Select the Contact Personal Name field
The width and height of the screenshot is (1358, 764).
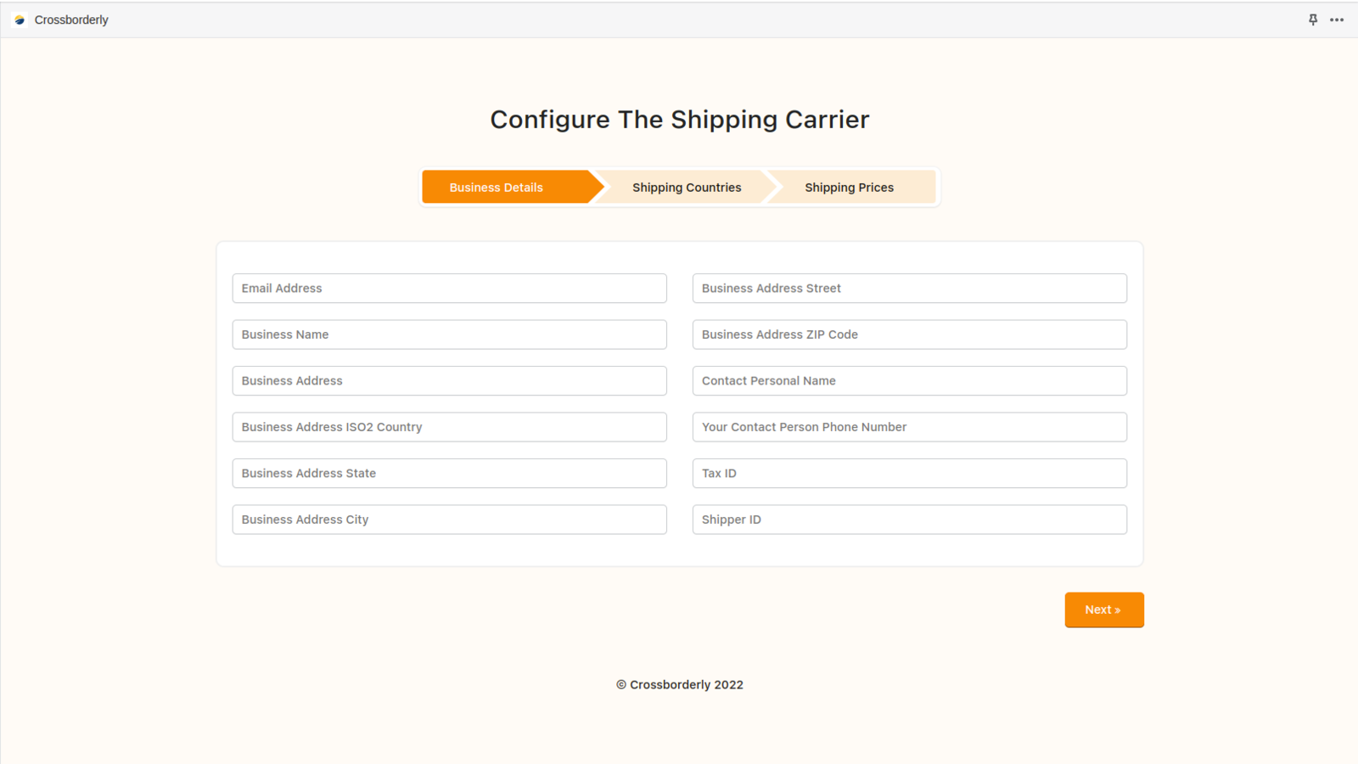pos(910,380)
